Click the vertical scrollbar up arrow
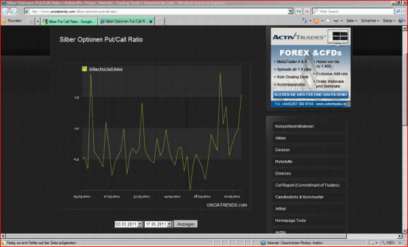This screenshot has width=408, height=247. coord(405,28)
